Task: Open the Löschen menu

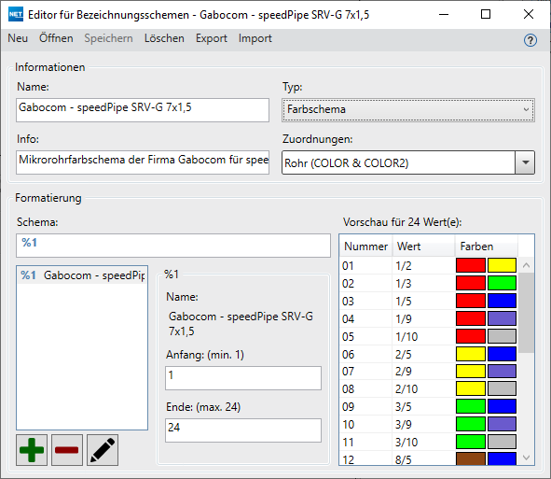Action: [x=164, y=38]
